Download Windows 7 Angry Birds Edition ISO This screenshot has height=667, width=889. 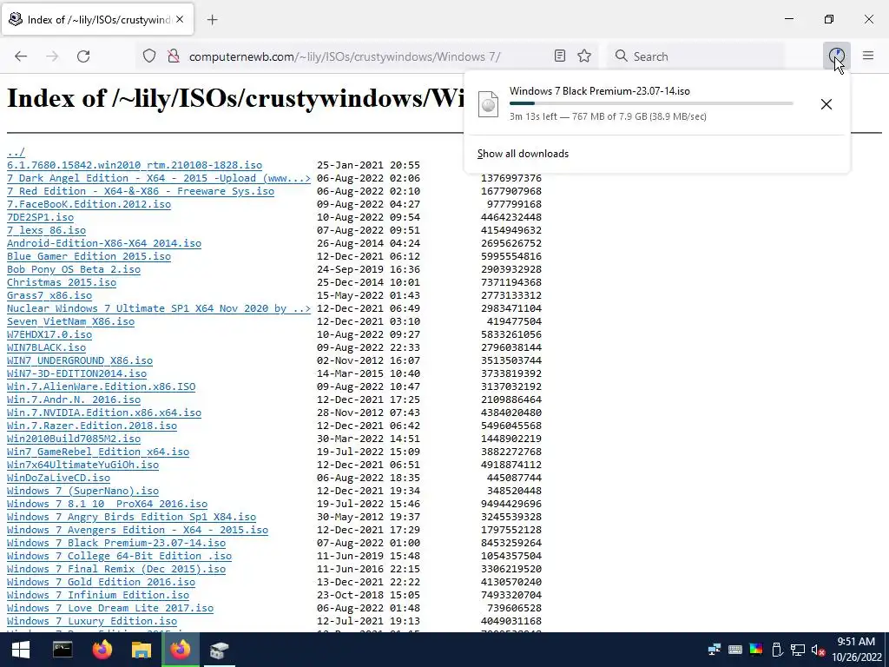click(132, 518)
